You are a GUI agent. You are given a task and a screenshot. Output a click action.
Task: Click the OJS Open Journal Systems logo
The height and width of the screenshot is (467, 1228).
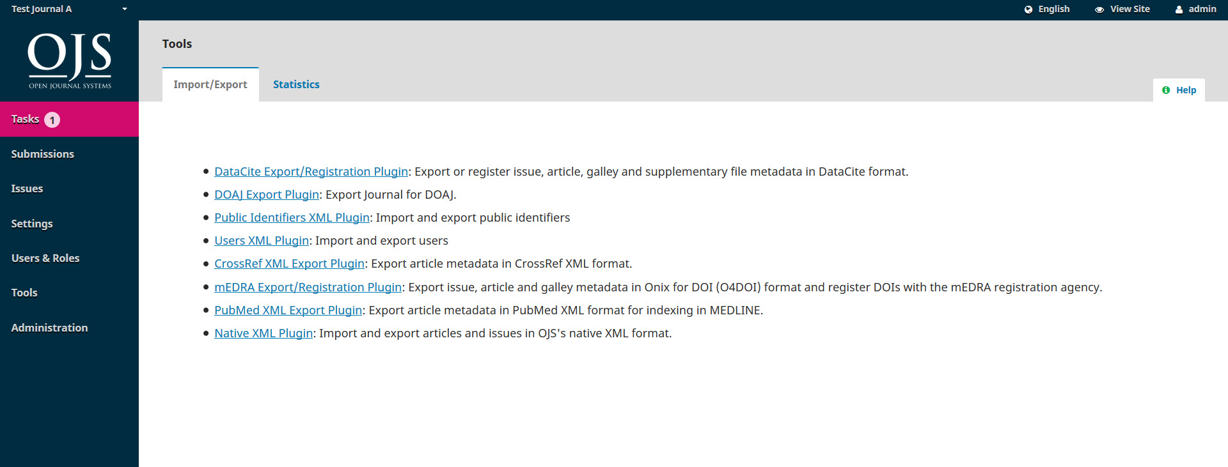tap(69, 61)
